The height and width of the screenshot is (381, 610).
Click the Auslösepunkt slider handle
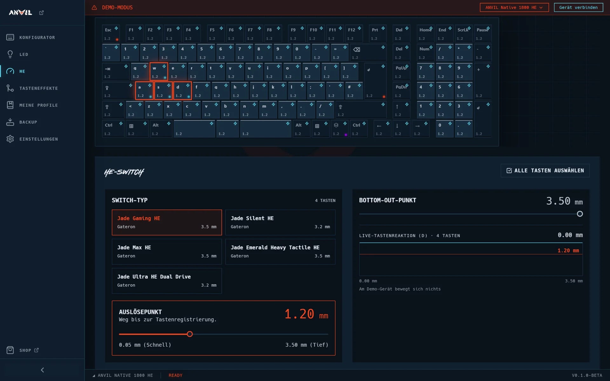(190, 334)
